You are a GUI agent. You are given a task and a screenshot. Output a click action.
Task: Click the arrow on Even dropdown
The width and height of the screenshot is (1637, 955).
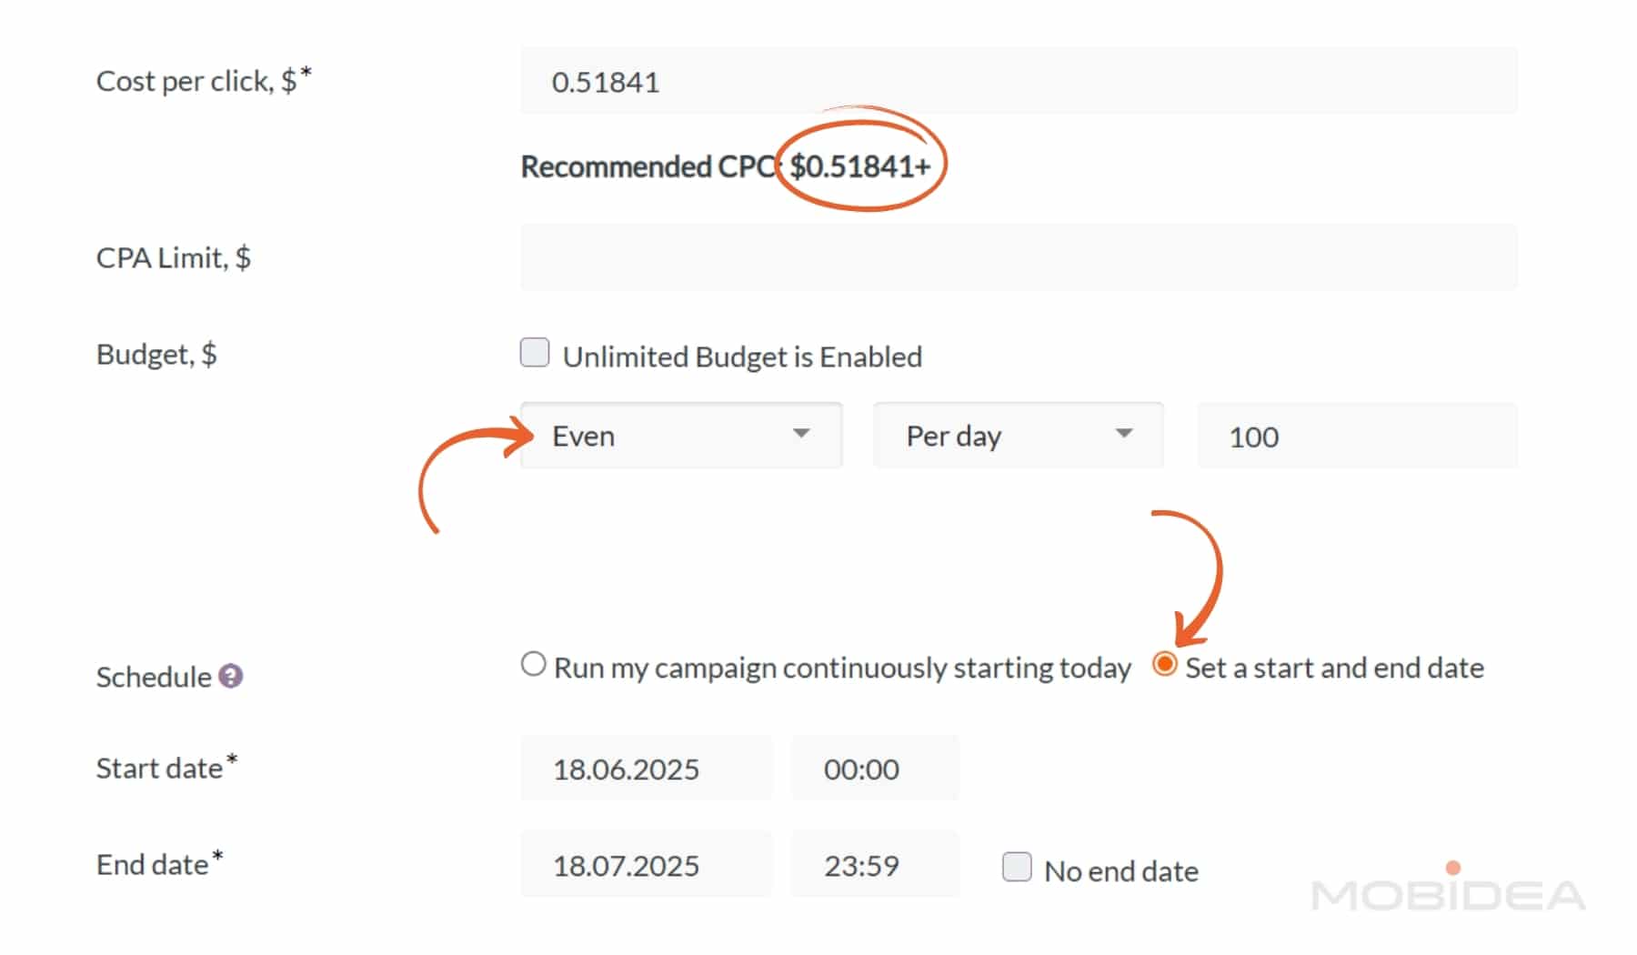click(x=800, y=434)
